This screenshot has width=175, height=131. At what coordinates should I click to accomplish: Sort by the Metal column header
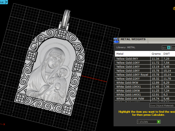pyautogui.click(x=132, y=54)
